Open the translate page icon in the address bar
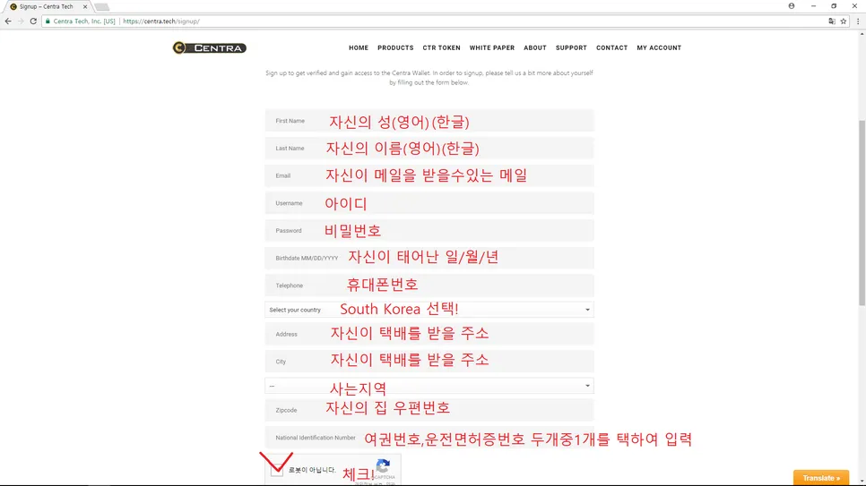The image size is (866, 486). coord(832,21)
